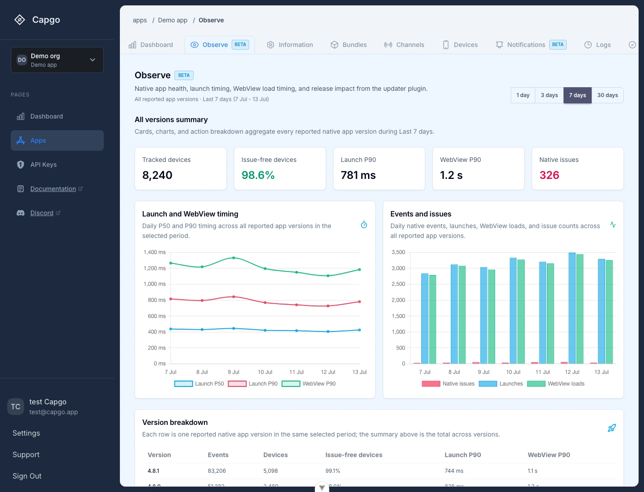Open the Support page
The image size is (644, 492).
(26, 454)
